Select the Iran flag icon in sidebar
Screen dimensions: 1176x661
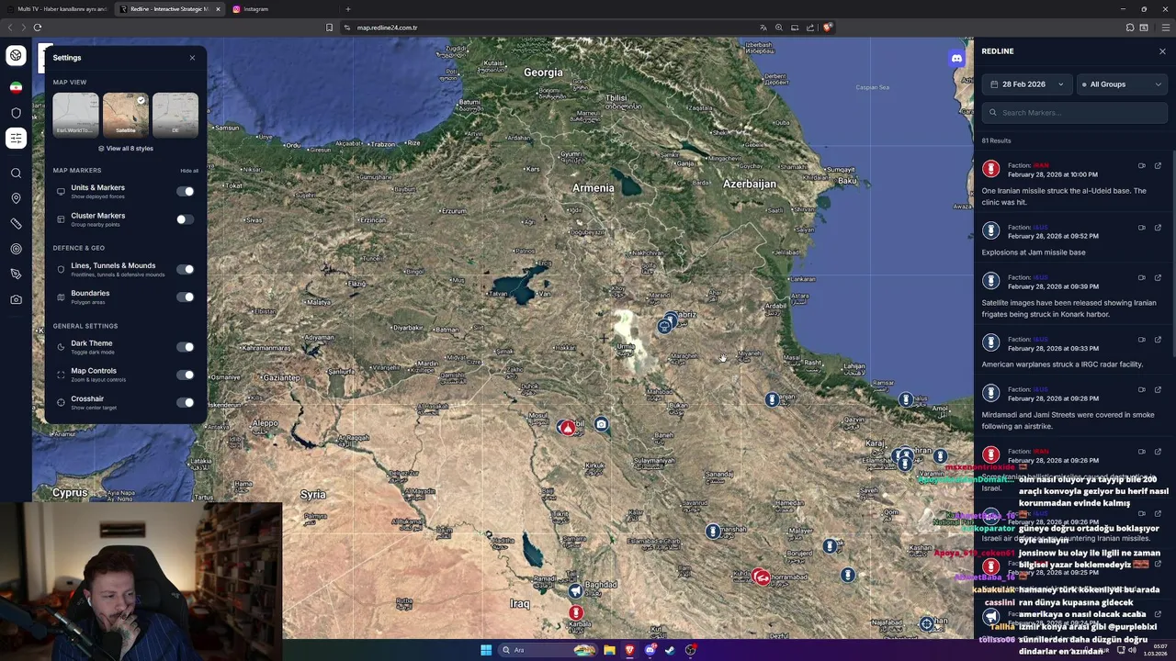click(16, 87)
